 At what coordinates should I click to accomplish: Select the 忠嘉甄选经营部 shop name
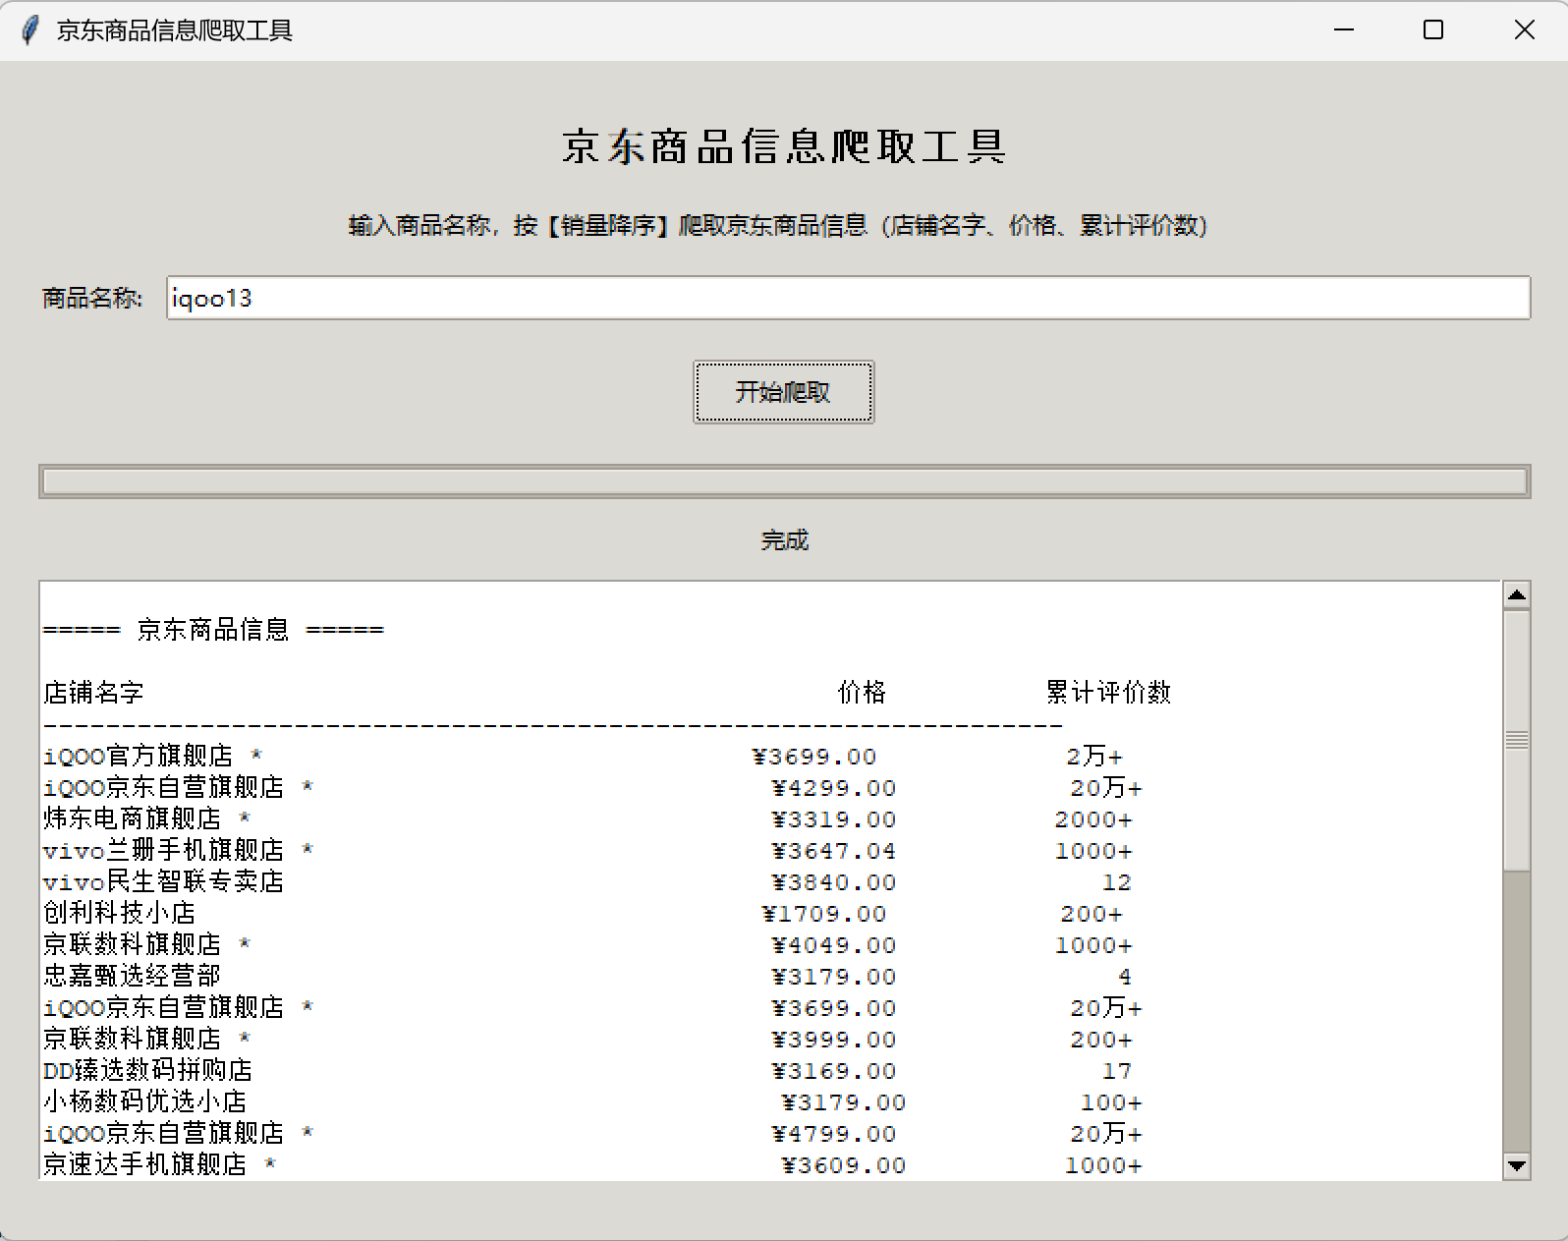pos(132,976)
